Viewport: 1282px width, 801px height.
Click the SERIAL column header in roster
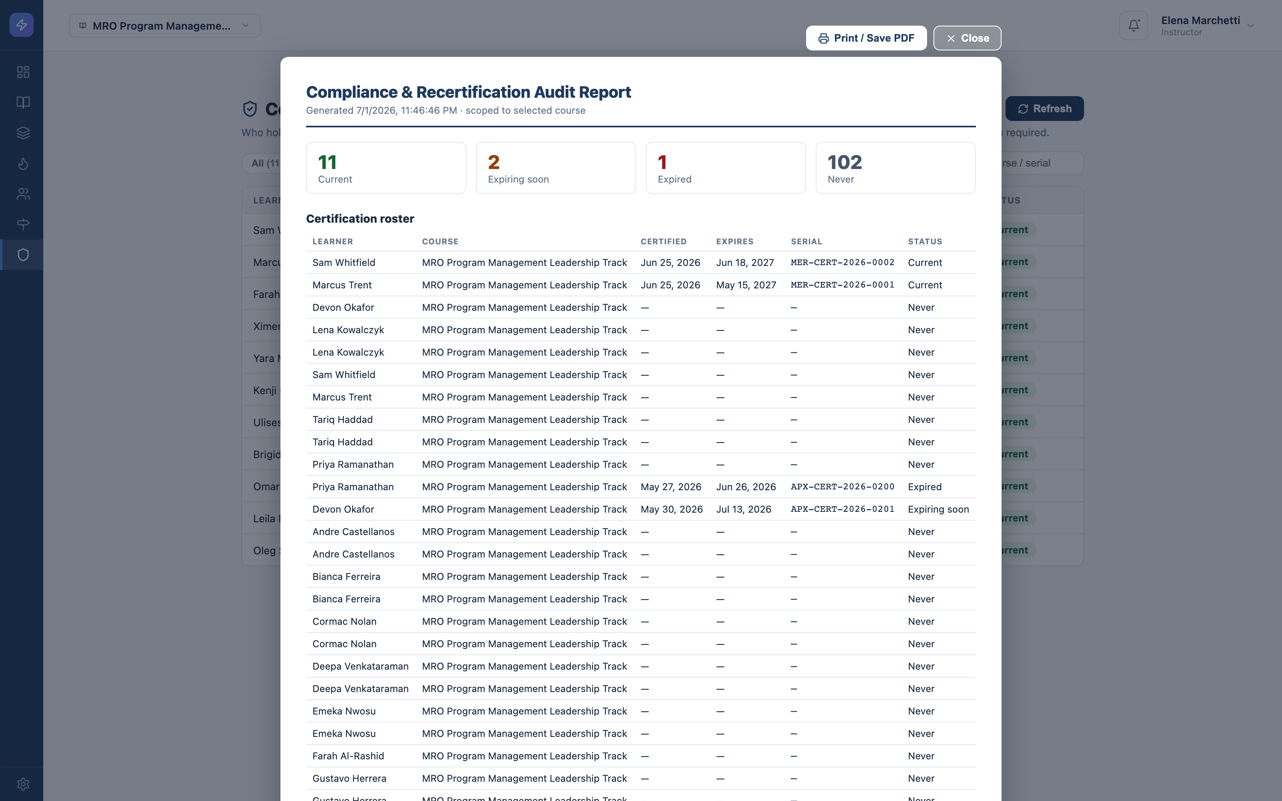point(806,242)
